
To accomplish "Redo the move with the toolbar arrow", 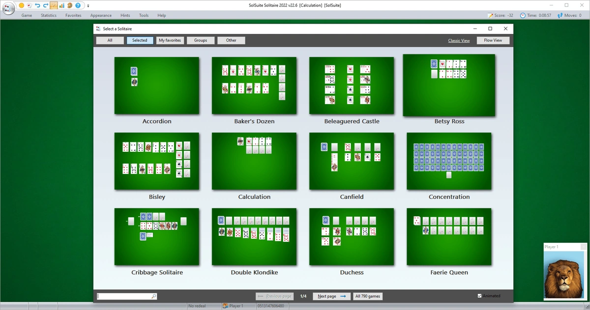I will tap(46, 5).
